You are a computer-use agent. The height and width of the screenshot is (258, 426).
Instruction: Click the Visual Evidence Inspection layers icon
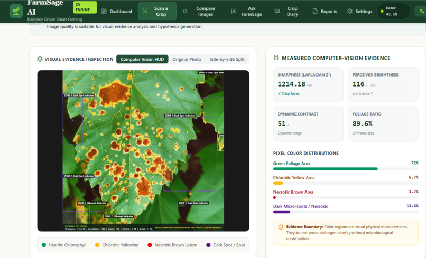tap(40, 59)
